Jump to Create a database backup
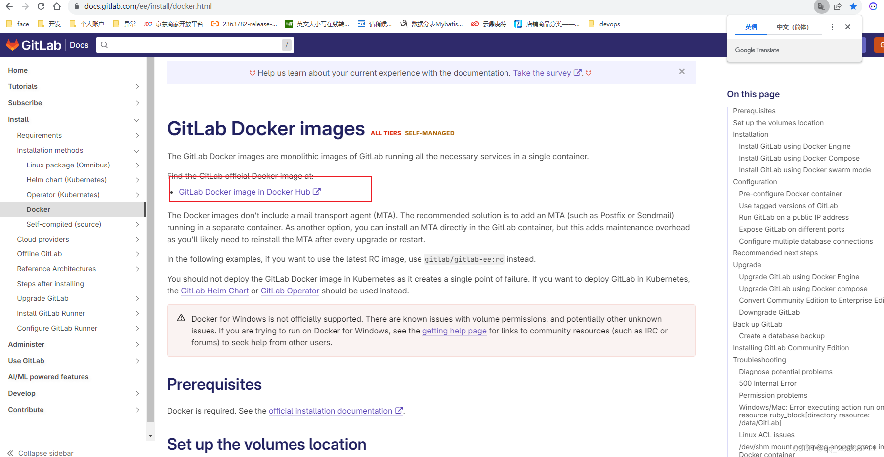Viewport: 884px width, 457px height. (x=782, y=336)
